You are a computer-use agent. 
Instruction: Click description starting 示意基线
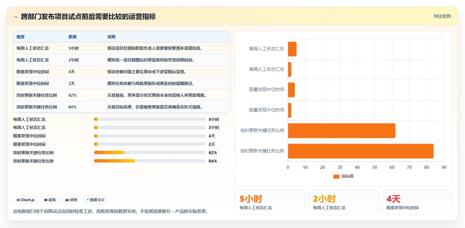[x=157, y=95]
